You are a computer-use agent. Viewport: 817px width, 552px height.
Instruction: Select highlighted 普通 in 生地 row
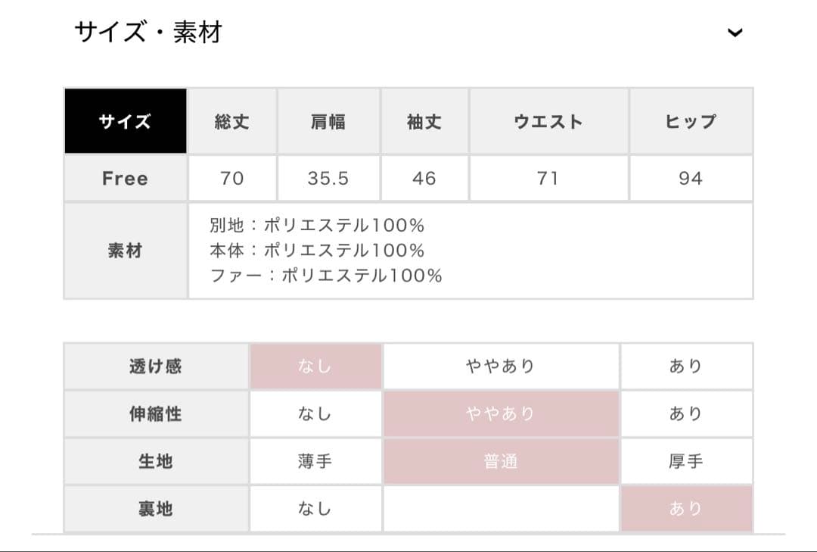[501, 461]
